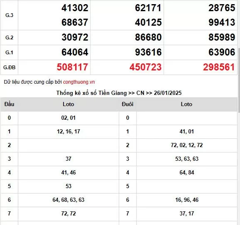The height and width of the screenshot is (225, 240).
Task: Select third prize number 41302
Action: 75,8
